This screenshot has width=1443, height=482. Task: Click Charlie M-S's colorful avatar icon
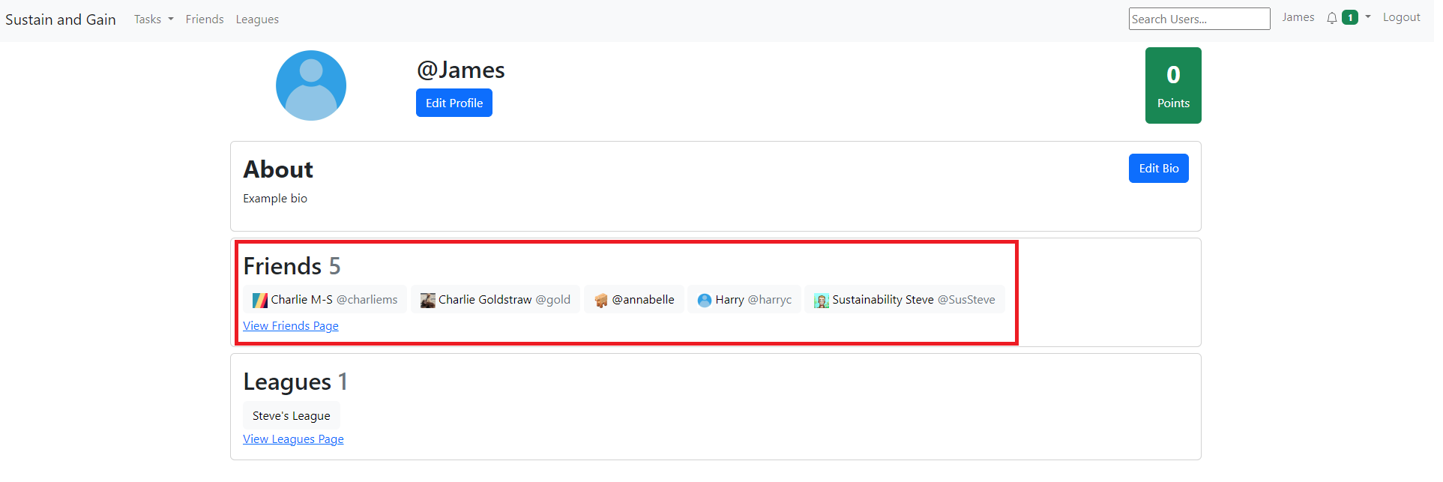(x=259, y=300)
